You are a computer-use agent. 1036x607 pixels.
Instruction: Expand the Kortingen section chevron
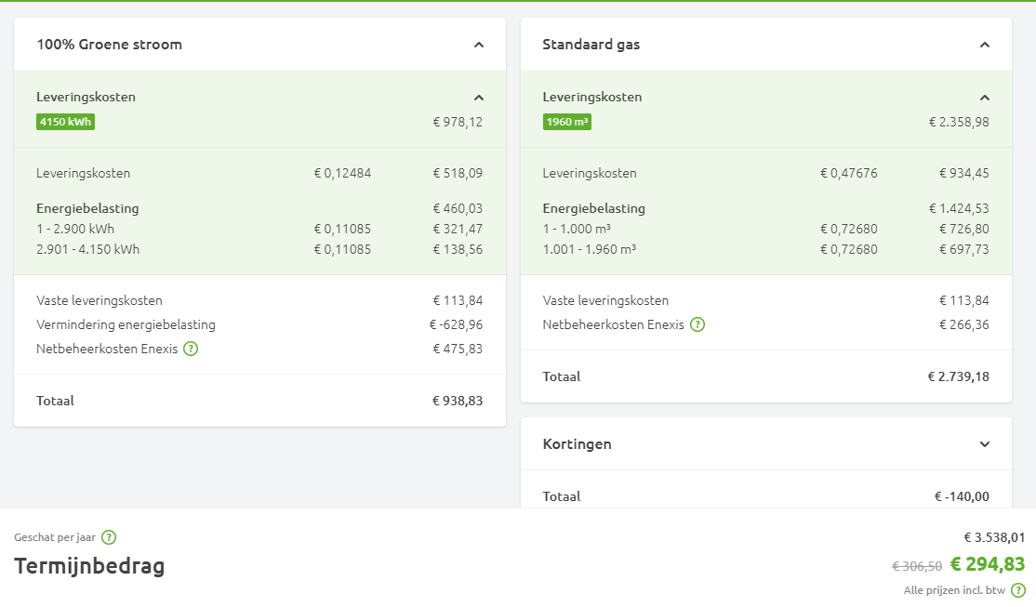point(985,444)
